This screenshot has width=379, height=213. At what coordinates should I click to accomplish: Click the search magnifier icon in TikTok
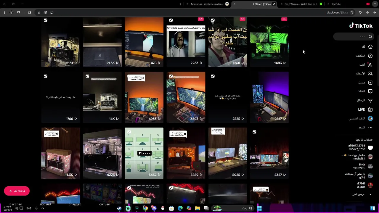[370, 36]
